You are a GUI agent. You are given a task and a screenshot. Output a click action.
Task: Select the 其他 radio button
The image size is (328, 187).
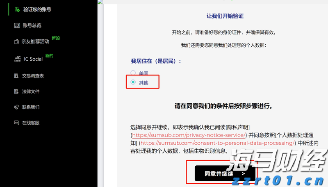point(133,82)
